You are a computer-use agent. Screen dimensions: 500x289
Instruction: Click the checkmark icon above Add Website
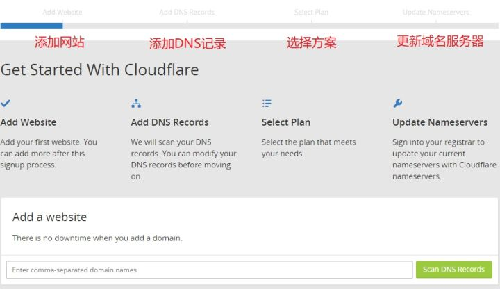6,104
